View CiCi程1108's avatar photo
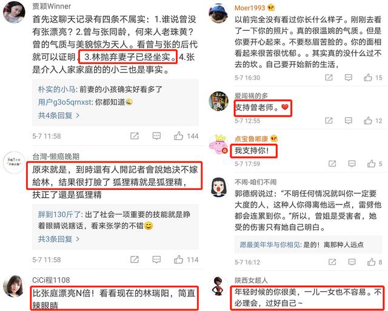 tap(13, 287)
